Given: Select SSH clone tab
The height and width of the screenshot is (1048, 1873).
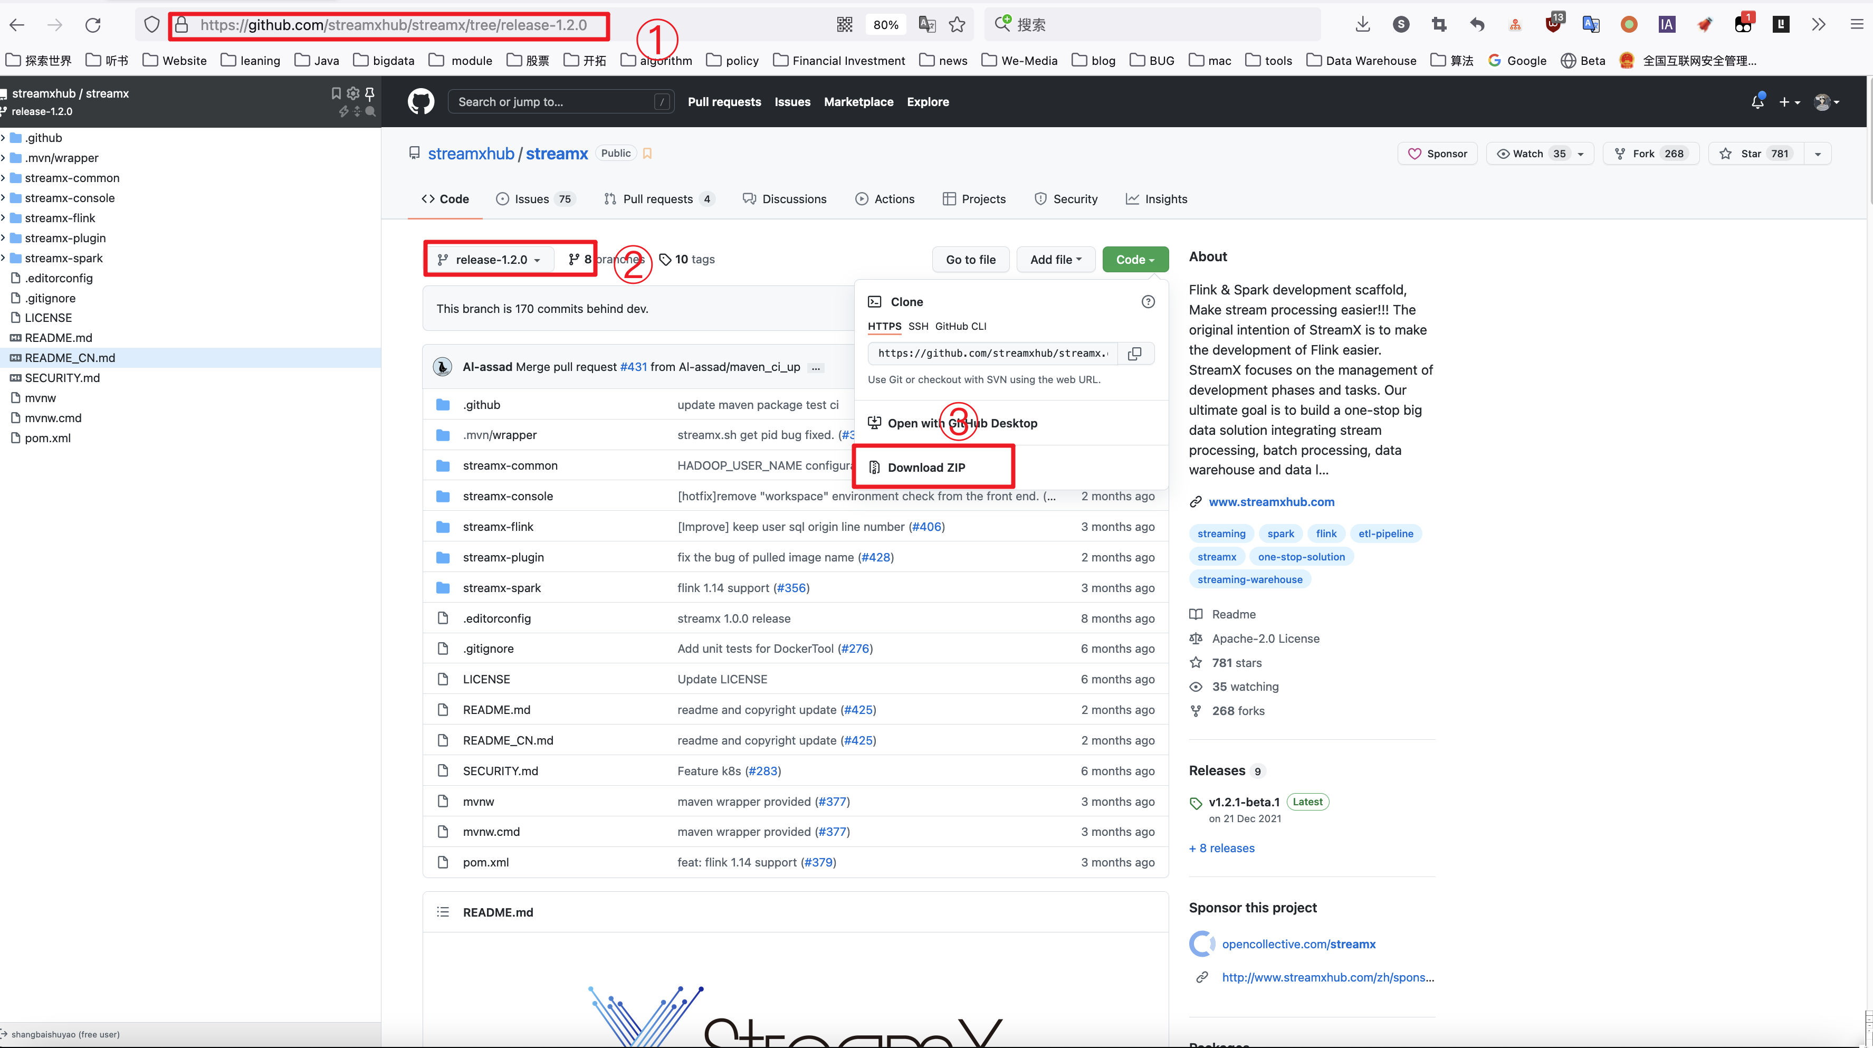Looking at the screenshot, I should (919, 327).
